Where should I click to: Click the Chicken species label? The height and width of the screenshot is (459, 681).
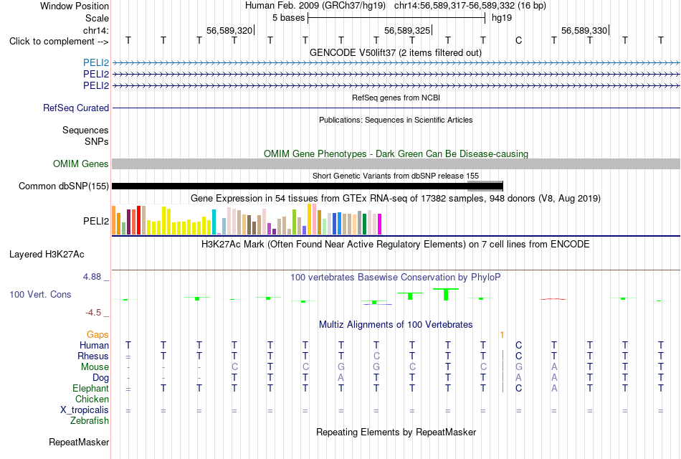click(92, 399)
